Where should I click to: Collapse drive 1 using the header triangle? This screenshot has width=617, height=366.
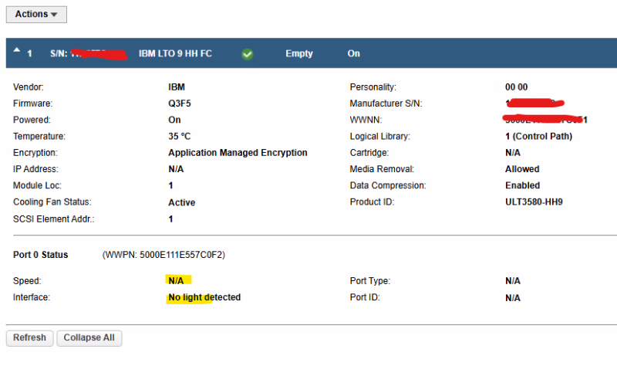(16, 50)
